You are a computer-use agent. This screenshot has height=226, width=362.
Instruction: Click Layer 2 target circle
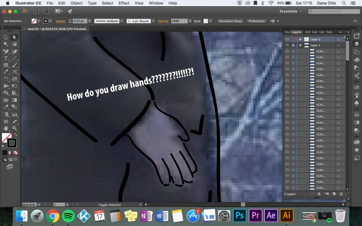tap(338, 40)
